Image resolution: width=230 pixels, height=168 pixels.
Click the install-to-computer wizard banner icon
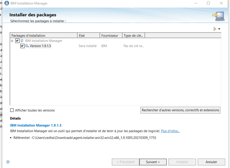click(x=218, y=16)
